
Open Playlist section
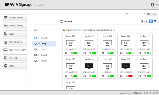15,34
